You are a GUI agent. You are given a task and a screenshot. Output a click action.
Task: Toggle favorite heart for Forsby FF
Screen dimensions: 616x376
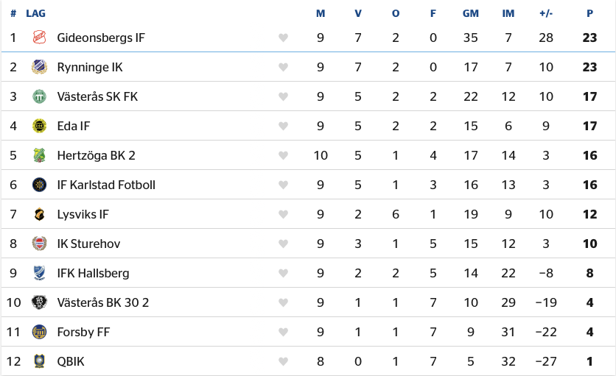[283, 332]
